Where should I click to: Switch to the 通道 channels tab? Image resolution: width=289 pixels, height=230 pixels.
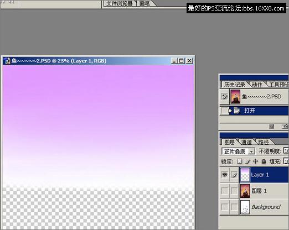(246, 142)
